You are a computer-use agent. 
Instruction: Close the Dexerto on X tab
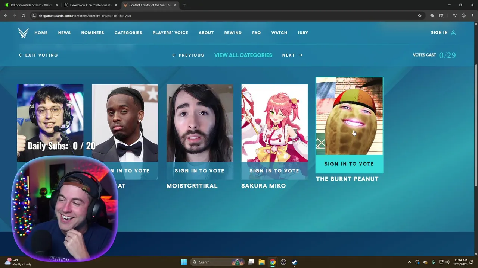coord(116,5)
